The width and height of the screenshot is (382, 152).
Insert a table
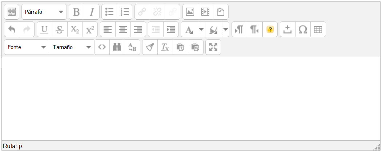click(318, 29)
